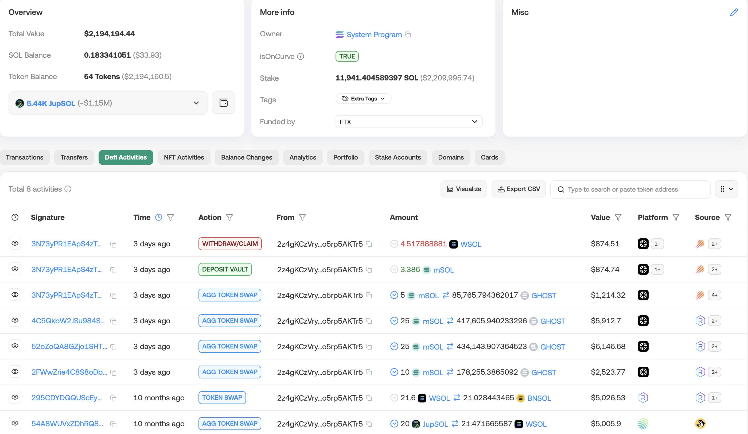Expand the Extra Tags dropdown
The height and width of the screenshot is (434, 748).
(363, 99)
